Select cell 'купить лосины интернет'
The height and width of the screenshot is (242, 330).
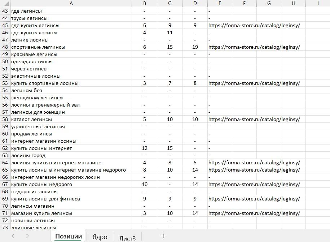(x=71, y=148)
